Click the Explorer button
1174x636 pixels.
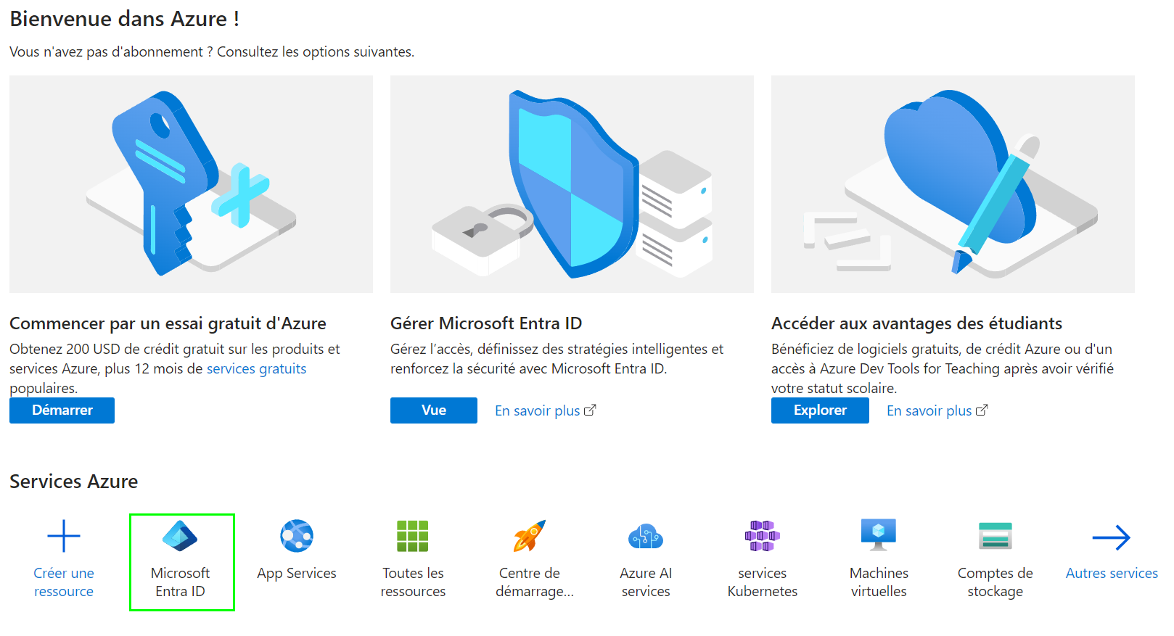click(x=820, y=410)
